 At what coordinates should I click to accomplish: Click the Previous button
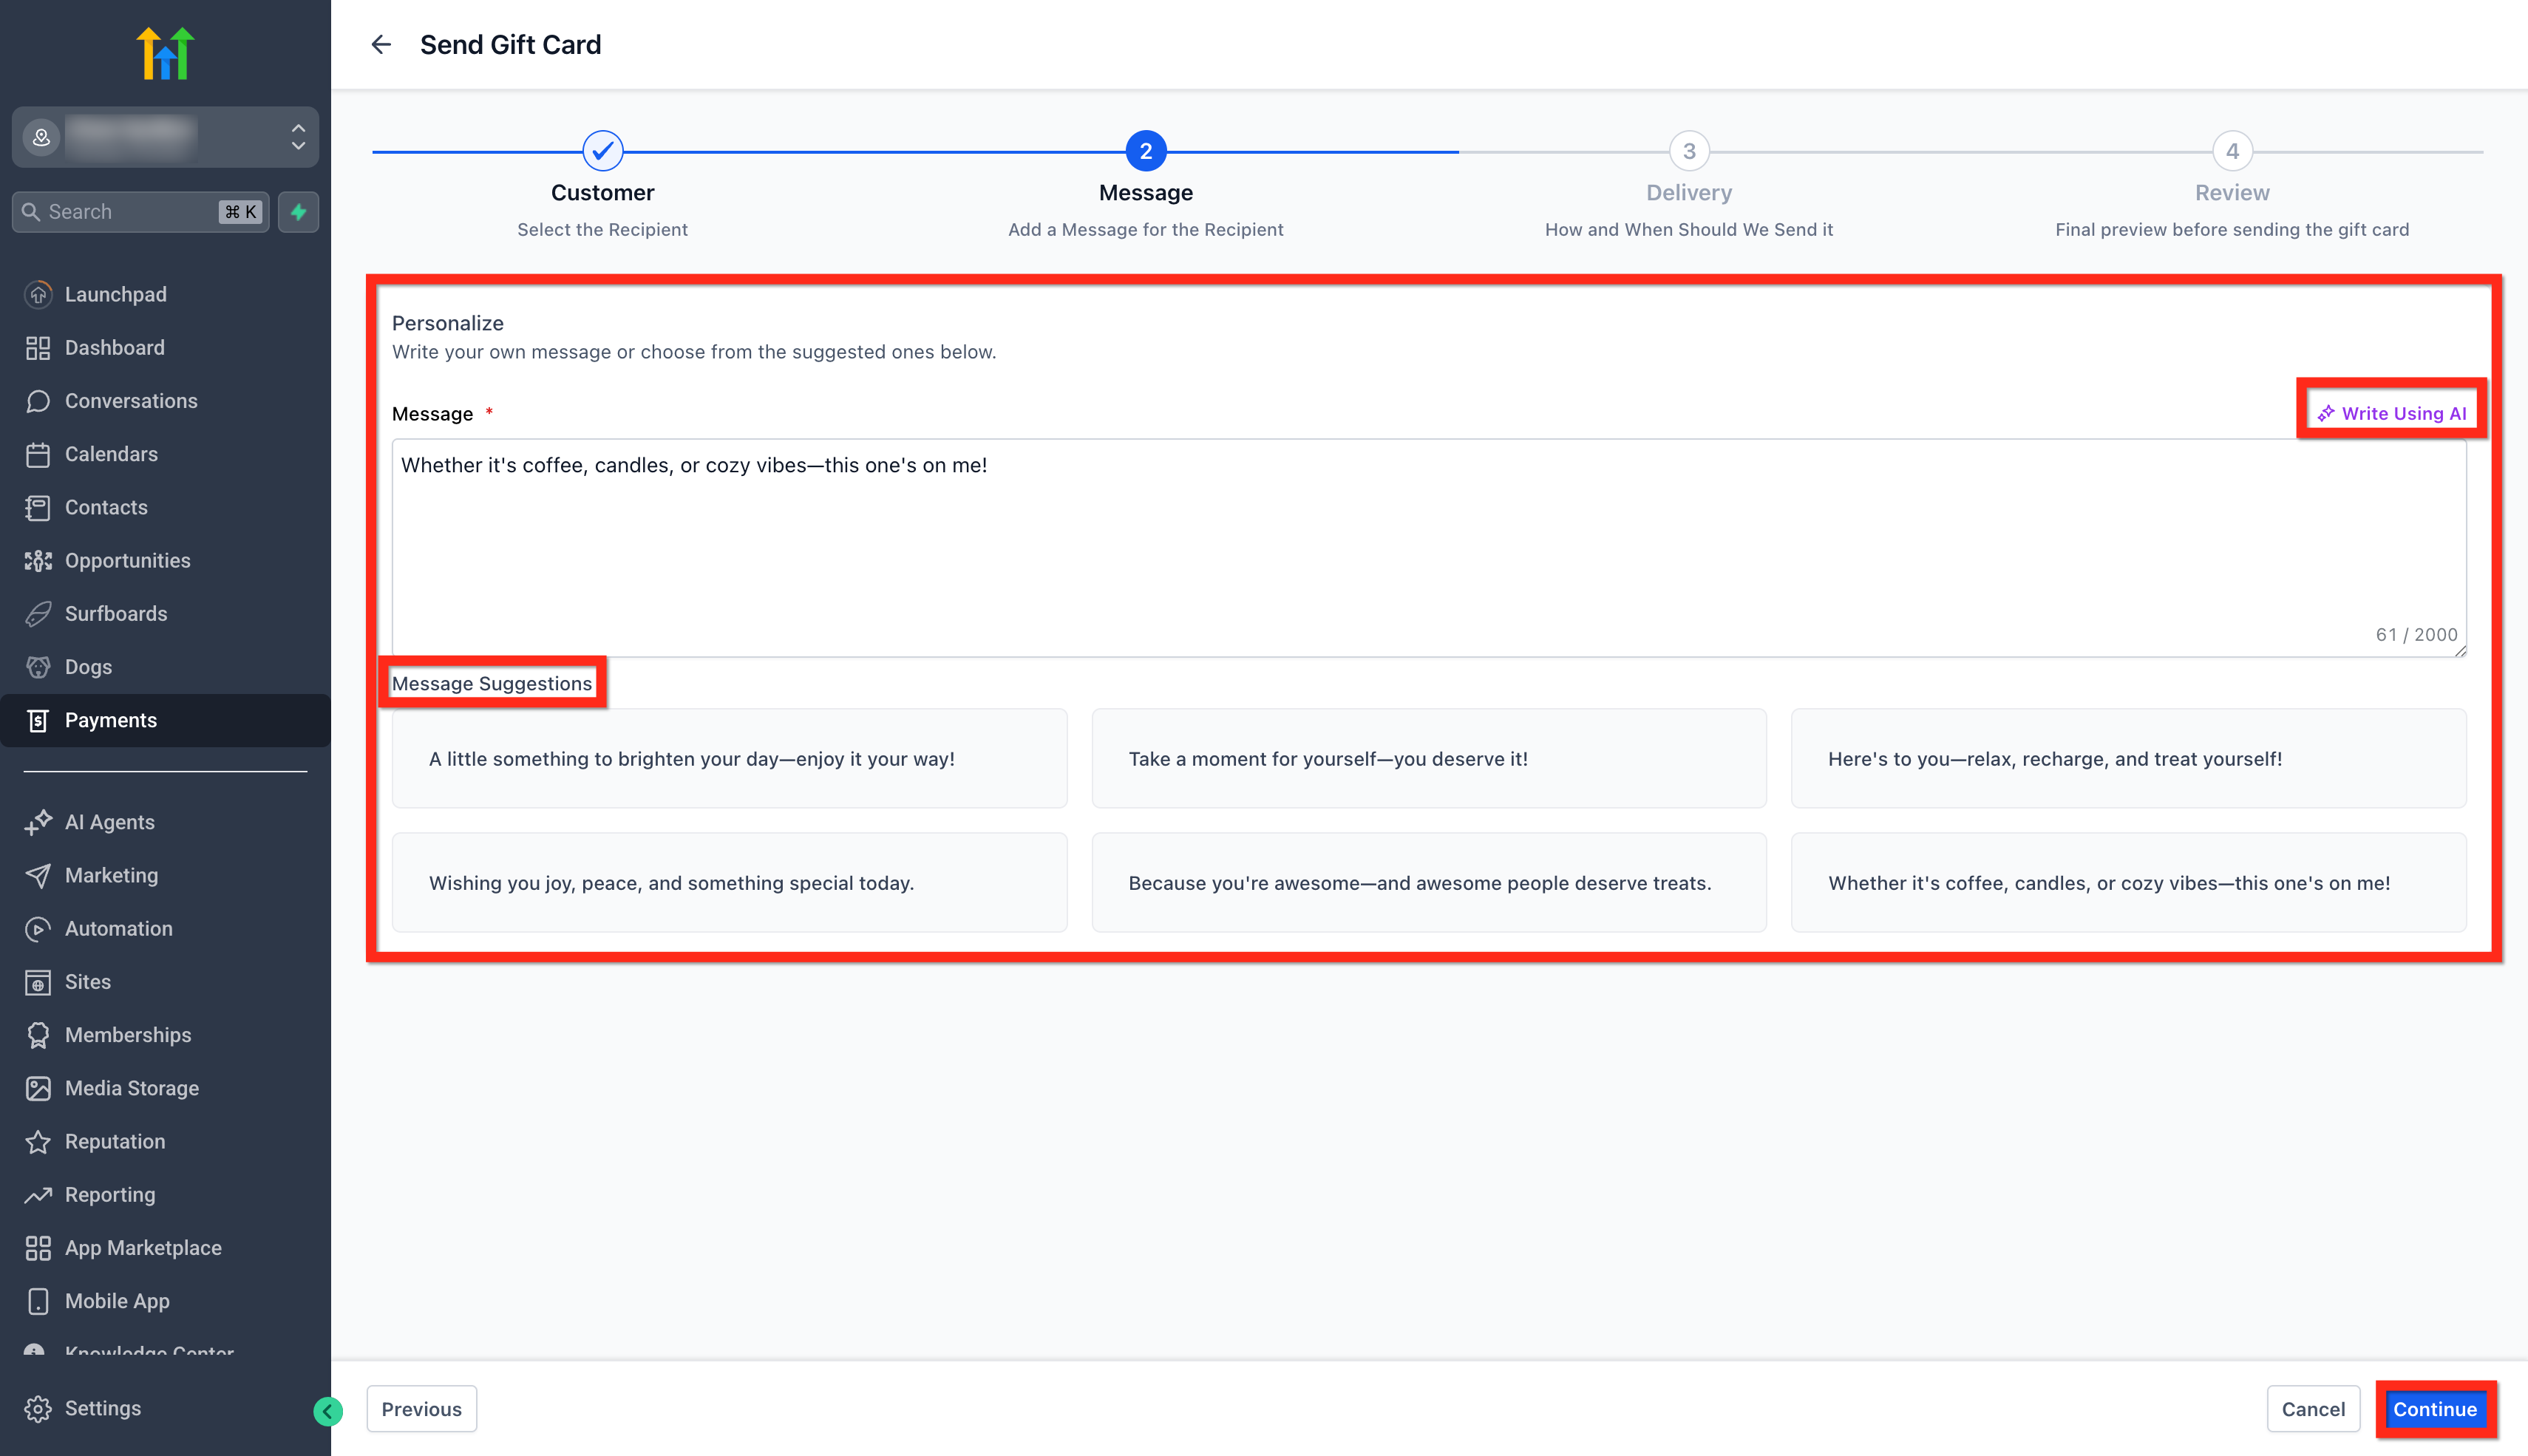point(422,1409)
